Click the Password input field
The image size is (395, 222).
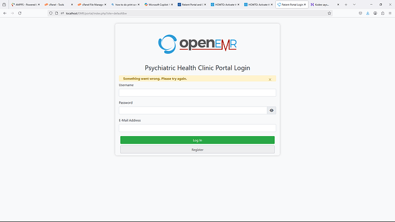193,110
